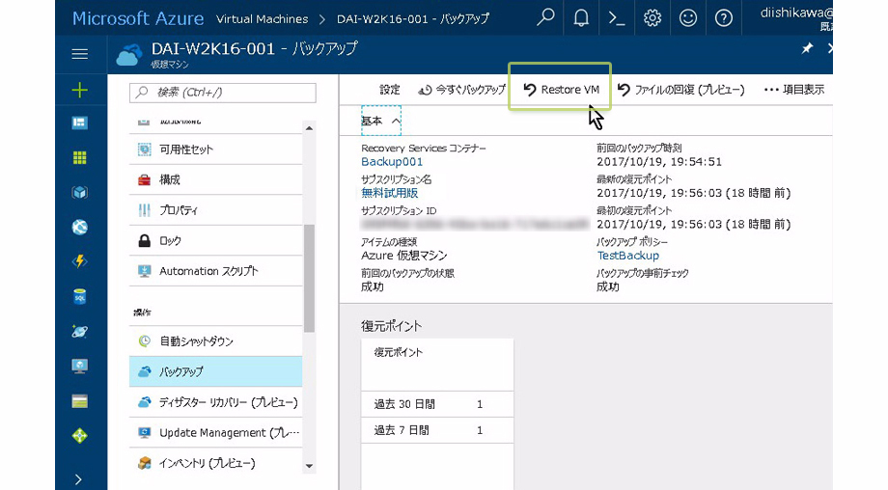Expand more services chevron at the sidebar bottom
The height and width of the screenshot is (490, 888).
point(79,479)
